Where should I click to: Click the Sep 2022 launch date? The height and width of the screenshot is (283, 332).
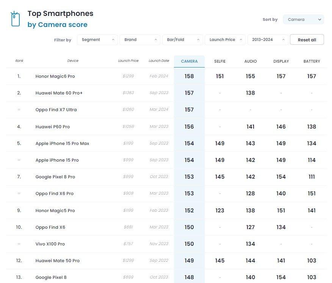[x=159, y=261]
